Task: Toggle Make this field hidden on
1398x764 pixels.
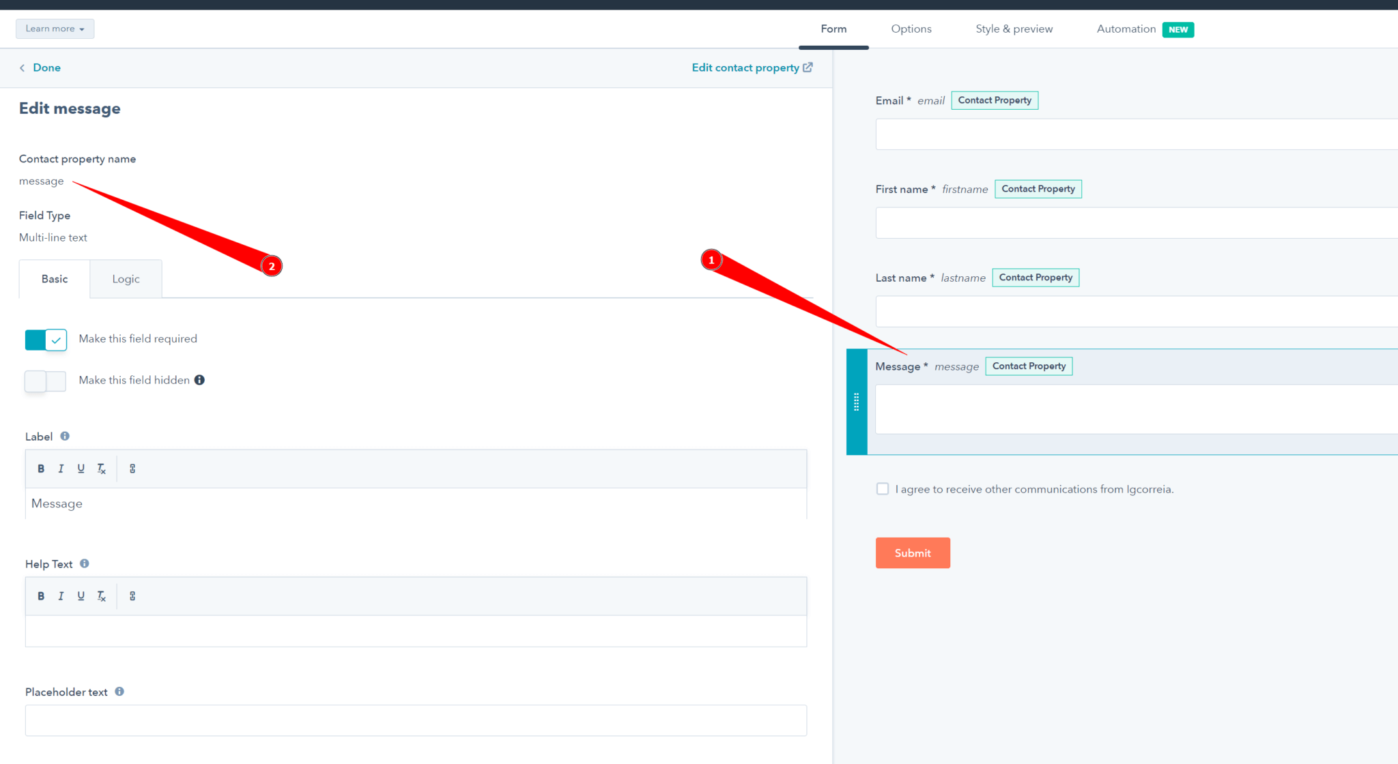Action: tap(46, 381)
